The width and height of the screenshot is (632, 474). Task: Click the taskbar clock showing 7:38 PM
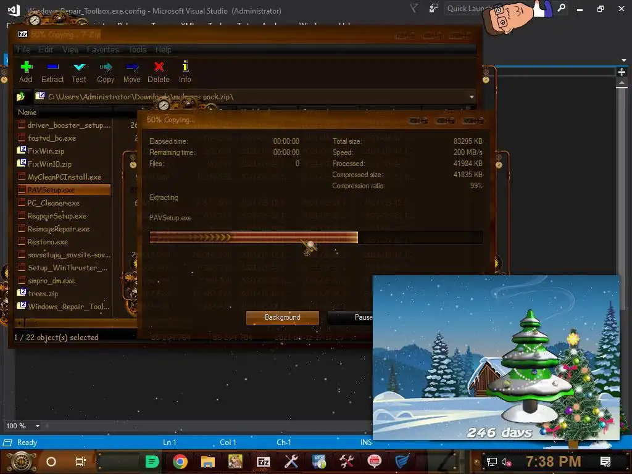coord(554,462)
